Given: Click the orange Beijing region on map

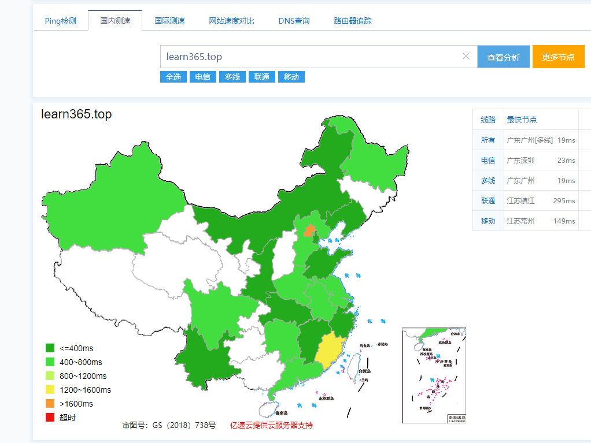Looking at the screenshot, I should point(311,231).
